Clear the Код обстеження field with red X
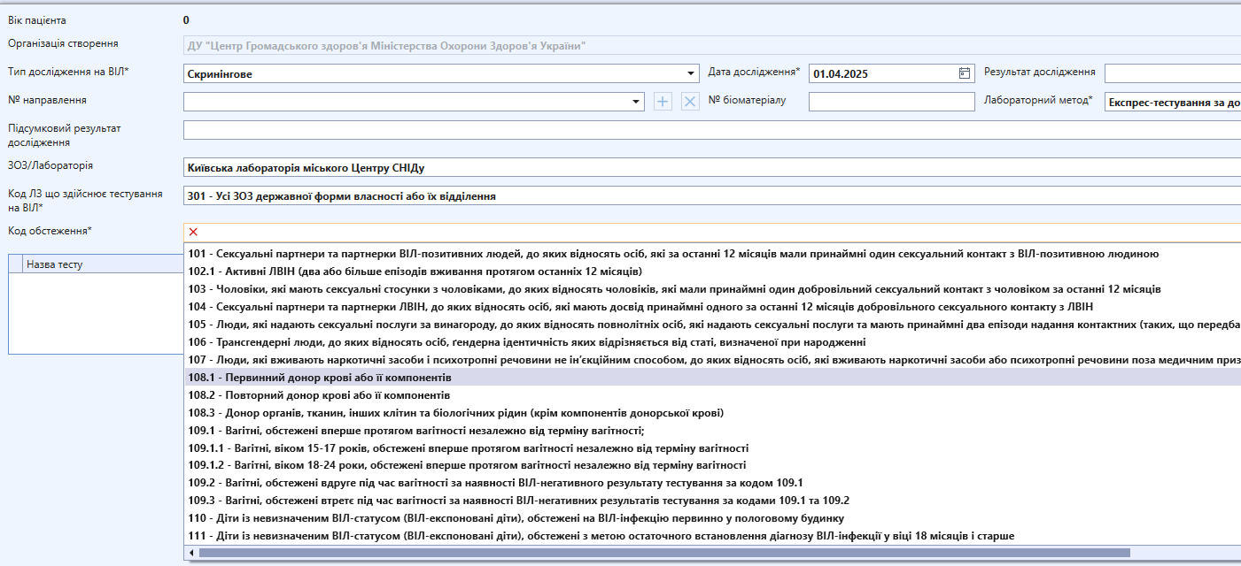 [193, 232]
